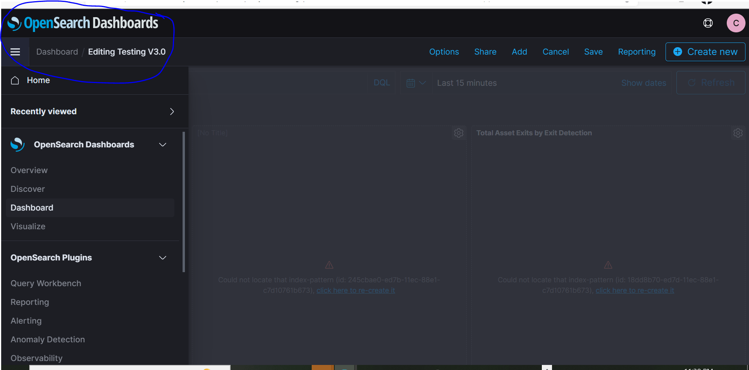Click the re-create index pattern link

355,290
